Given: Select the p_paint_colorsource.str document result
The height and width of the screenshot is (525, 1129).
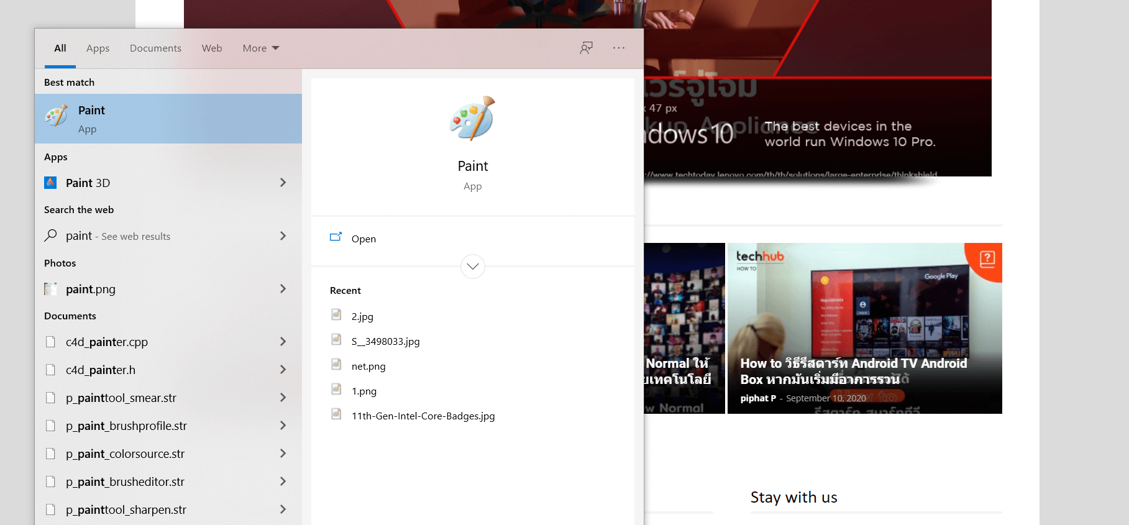Looking at the screenshot, I should [168, 454].
